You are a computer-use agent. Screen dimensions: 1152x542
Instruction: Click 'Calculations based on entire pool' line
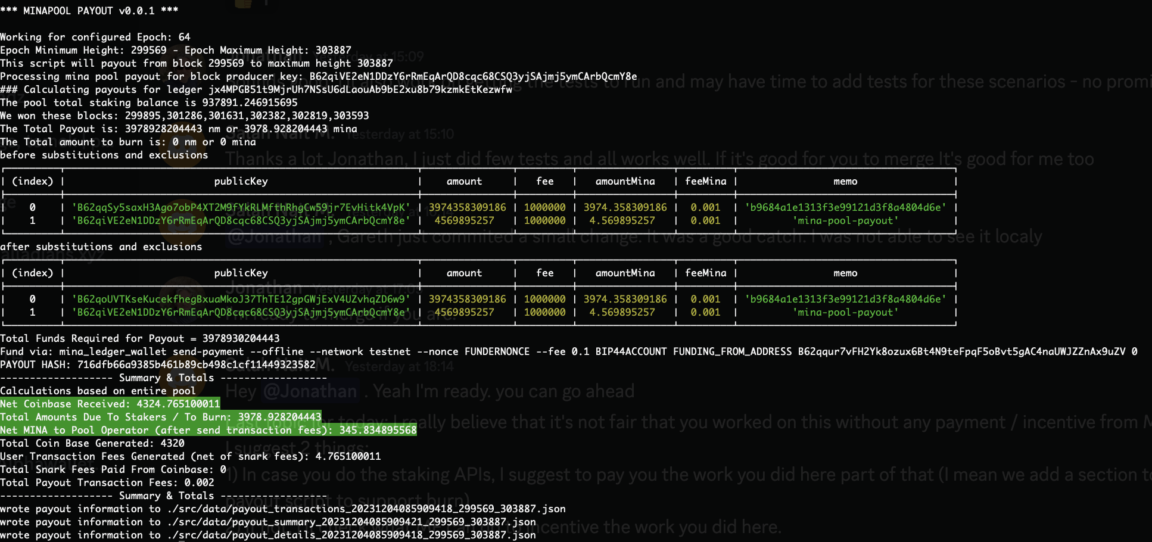click(98, 391)
